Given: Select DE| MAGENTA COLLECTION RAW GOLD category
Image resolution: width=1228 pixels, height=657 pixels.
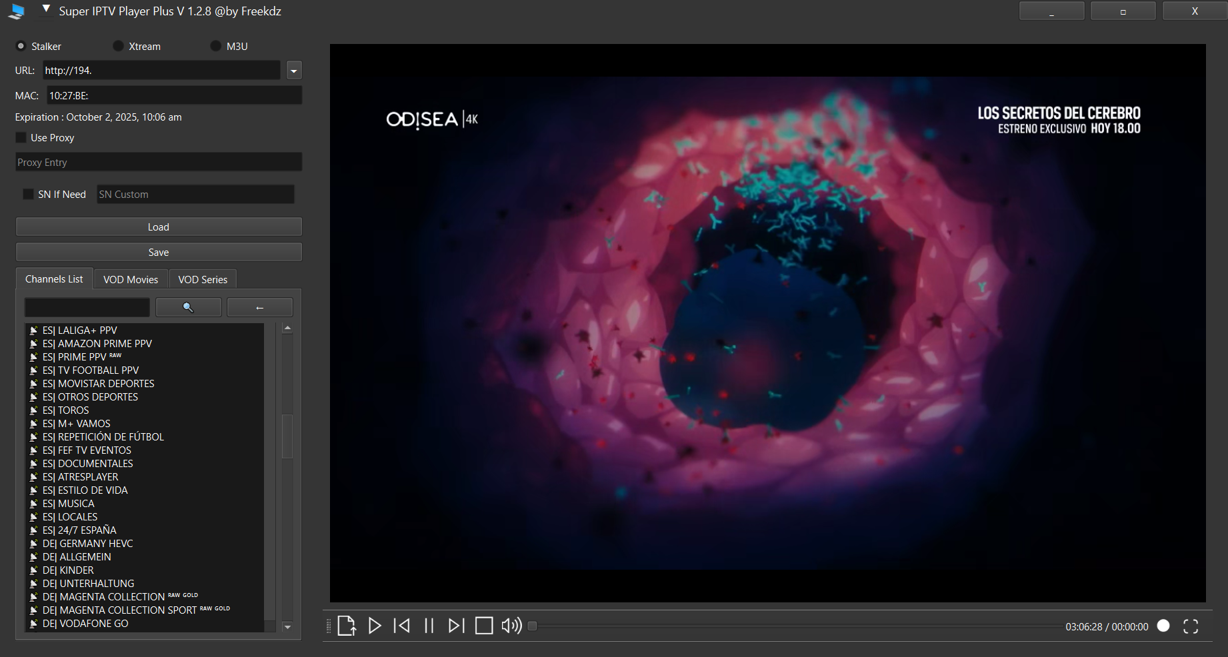Looking at the screenshot, I should (x=145, y=596).
